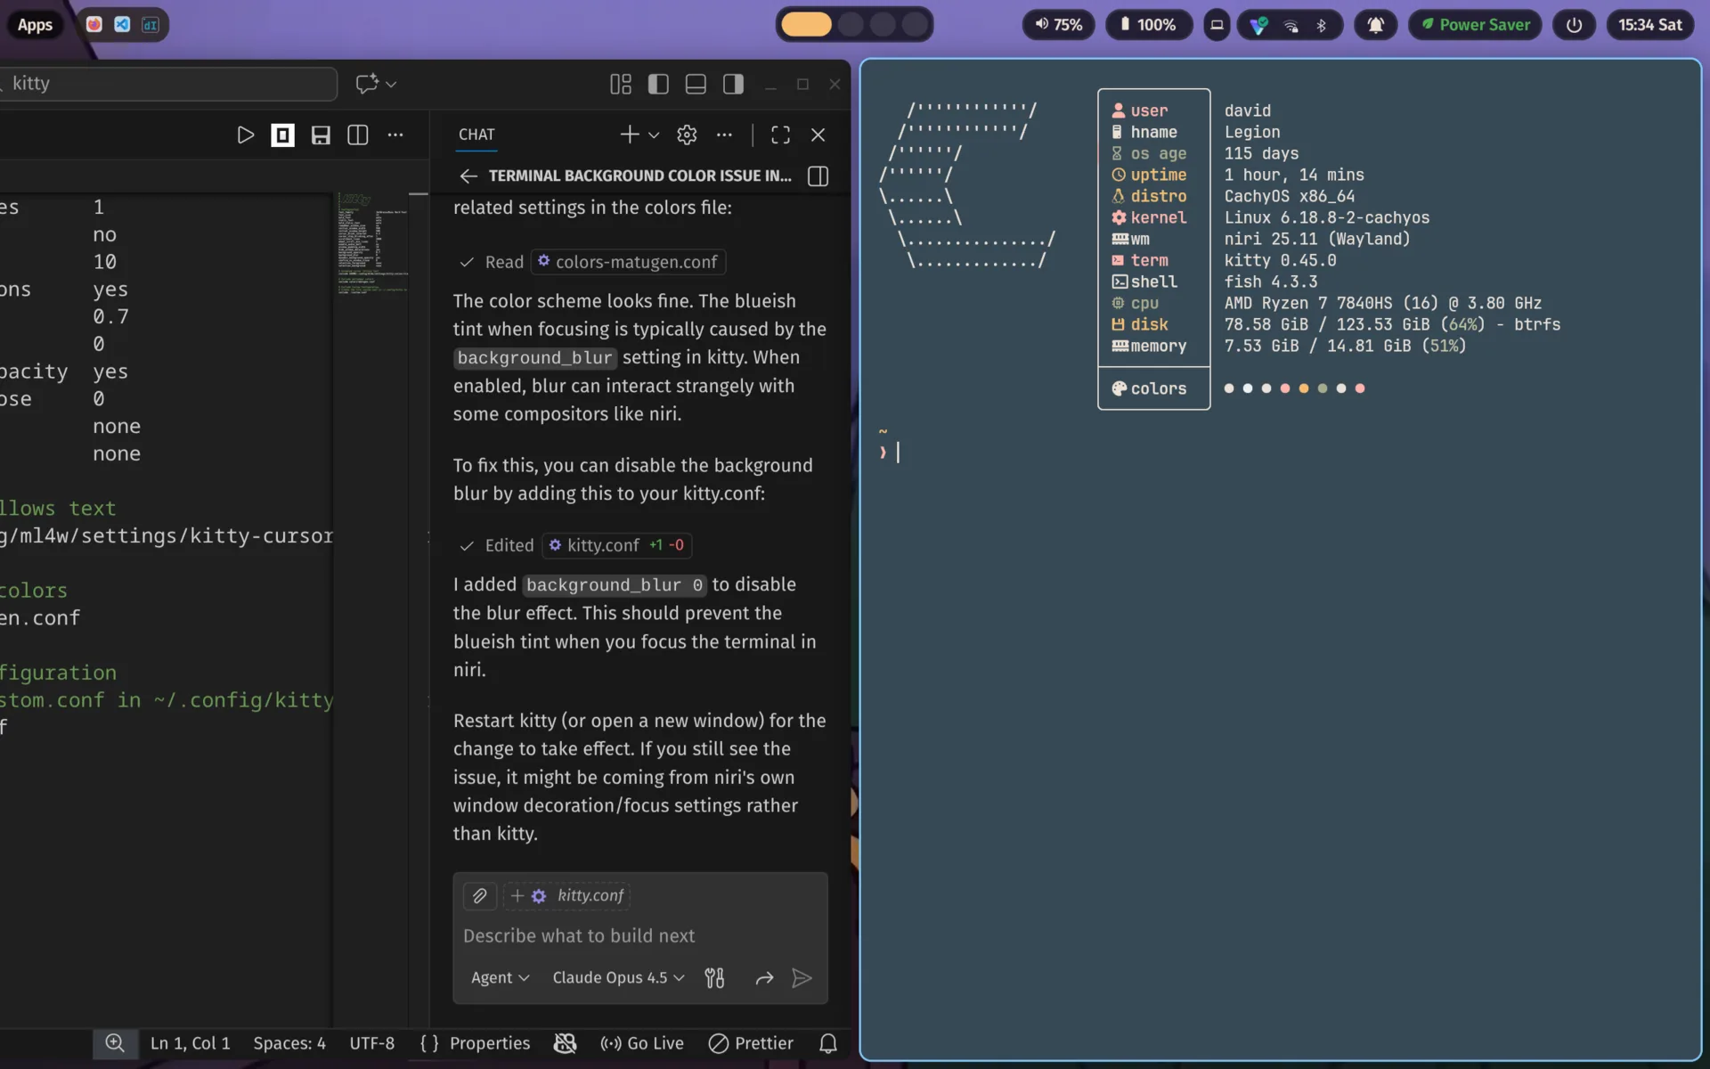Focus the search box containing 'kitty'

click(x=167, y=84)
